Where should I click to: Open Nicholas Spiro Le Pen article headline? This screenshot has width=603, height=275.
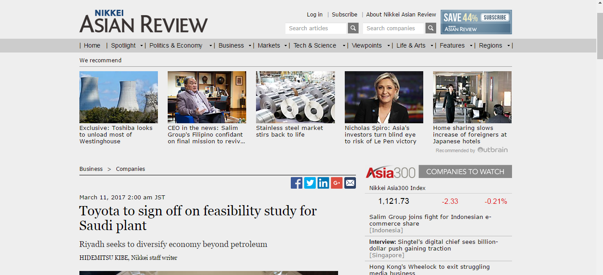point(380,134)
